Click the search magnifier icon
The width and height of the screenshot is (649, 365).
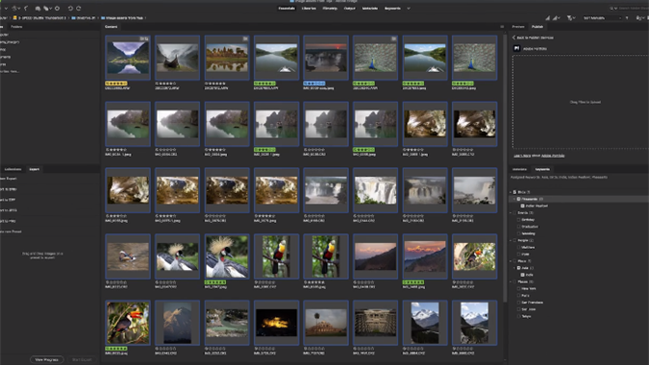[612, 9]
